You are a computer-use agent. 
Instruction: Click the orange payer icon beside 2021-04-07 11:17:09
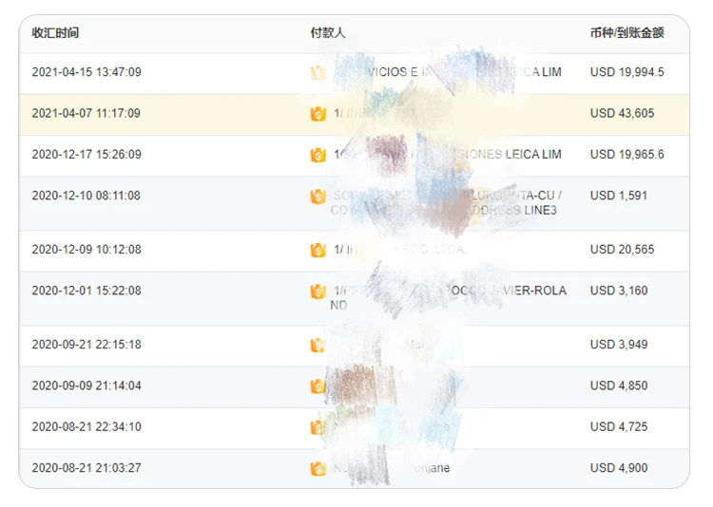click(x=318, y=114)
